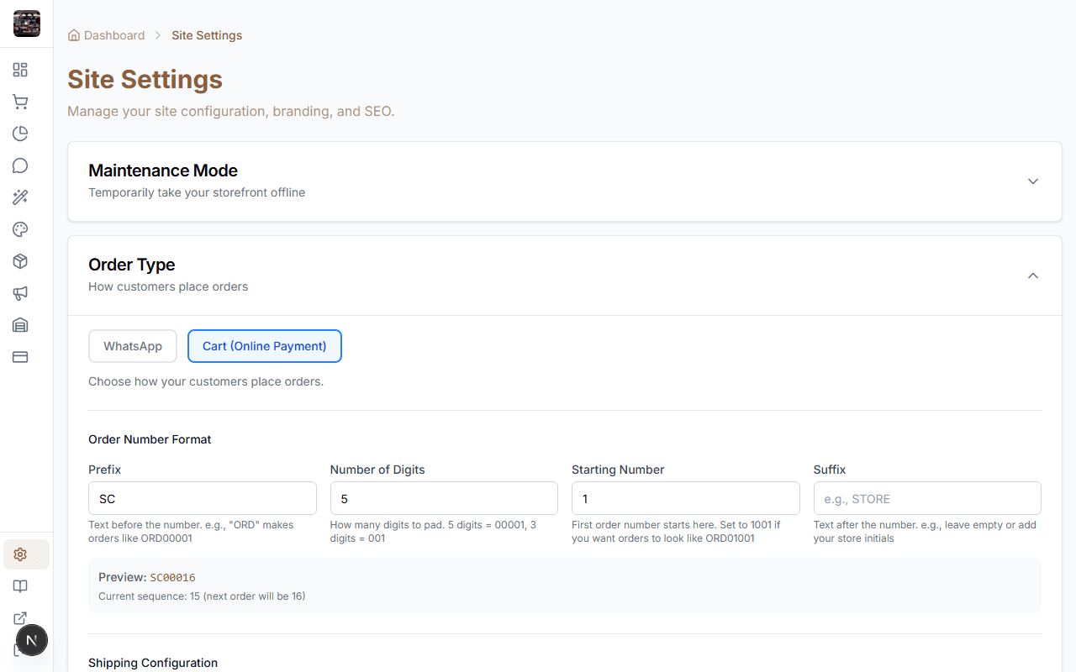Click the Site Settings breadcrumb
The image size is (1076, 672).
[x=207, y=34]
